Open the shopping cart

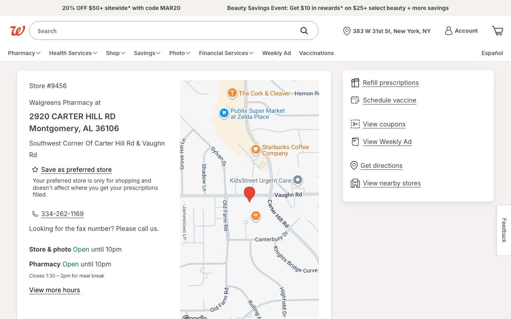coord(497,31)
